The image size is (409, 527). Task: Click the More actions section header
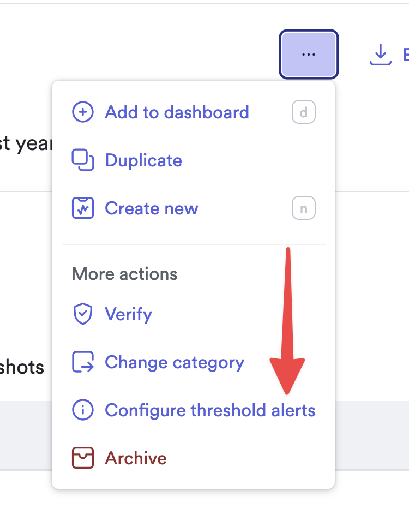124,273
